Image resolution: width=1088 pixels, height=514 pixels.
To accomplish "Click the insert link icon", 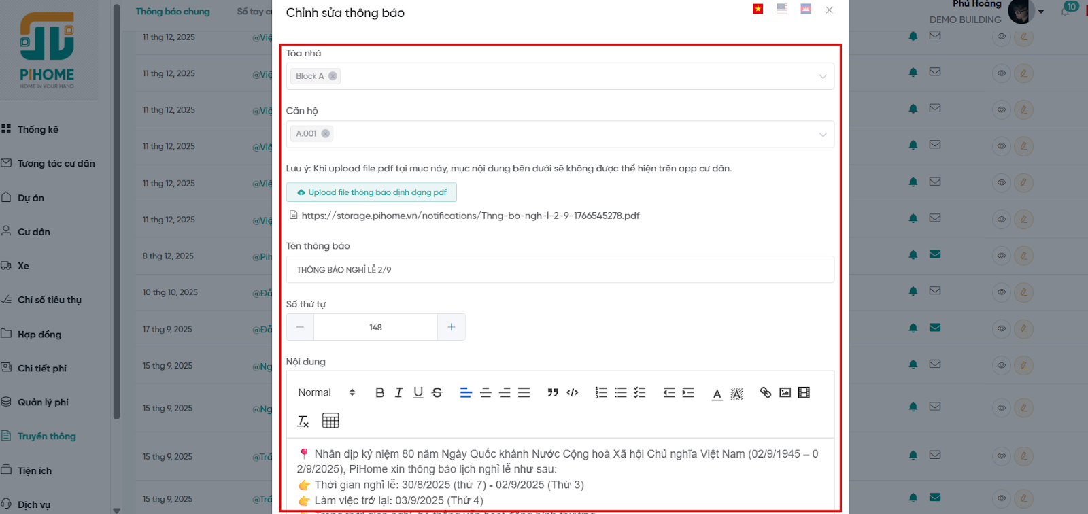I will (766, 392).
